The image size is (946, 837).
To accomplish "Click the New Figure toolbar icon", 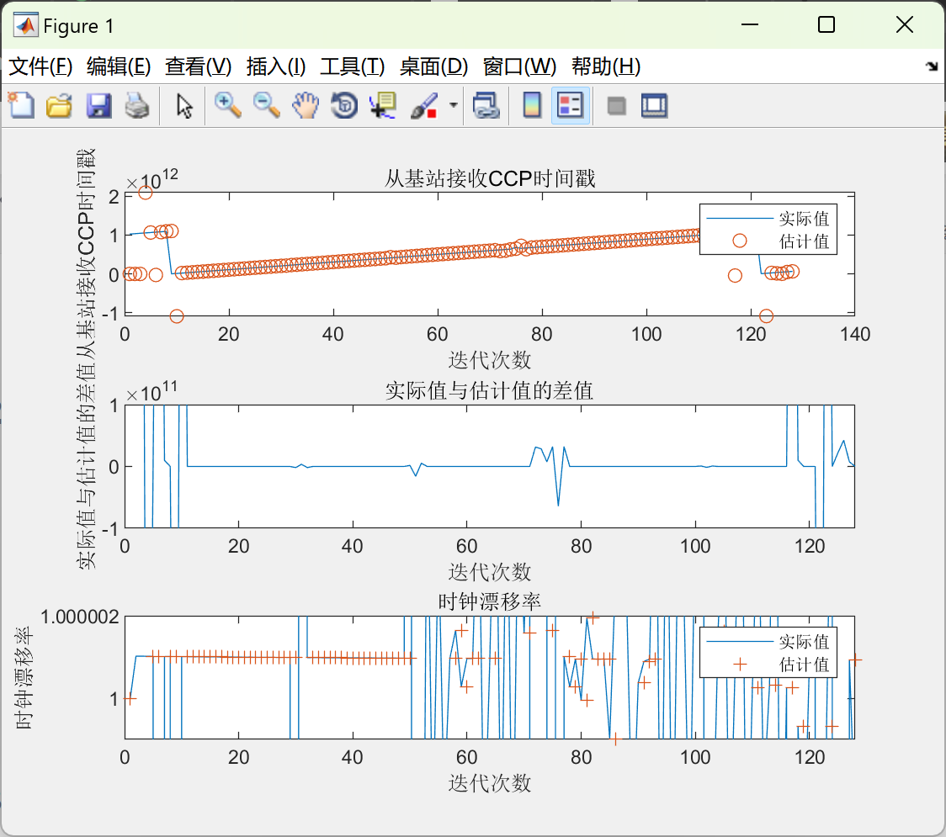I will click(21, 105).
